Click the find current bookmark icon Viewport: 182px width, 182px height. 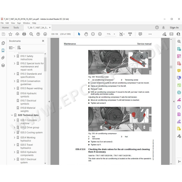(19, 48)
